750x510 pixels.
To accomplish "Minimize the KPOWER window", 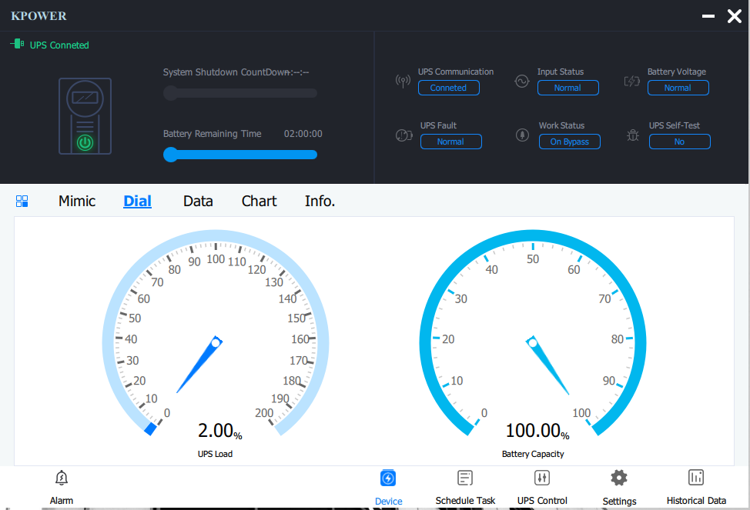I will click(x=708, y=16).
